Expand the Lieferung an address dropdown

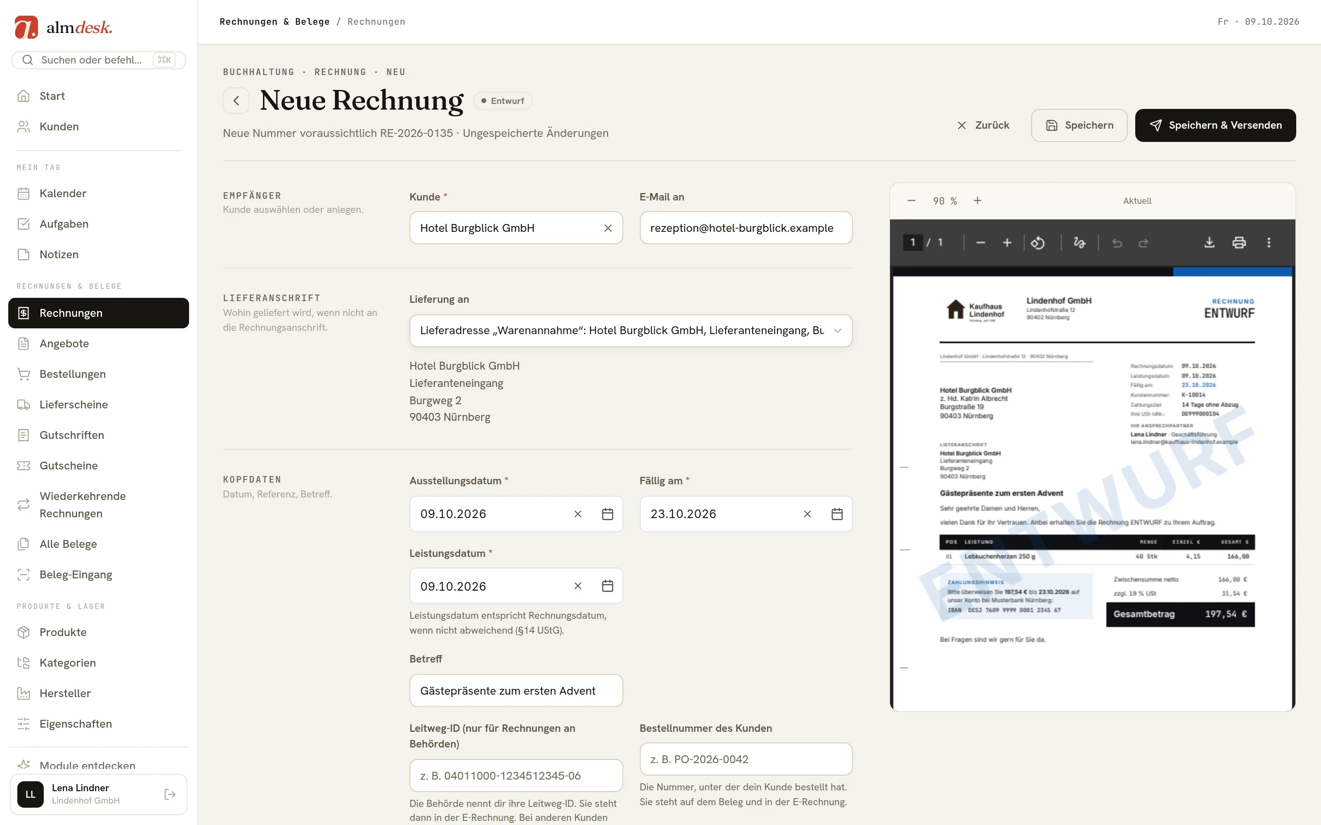(x=630, y=331)
